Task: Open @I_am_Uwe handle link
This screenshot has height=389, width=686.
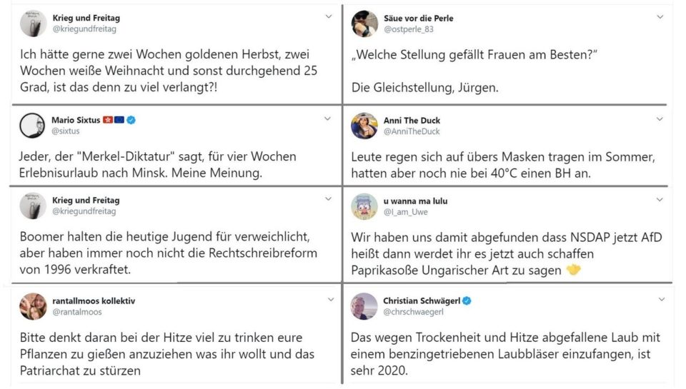Action: pos(406,212)
